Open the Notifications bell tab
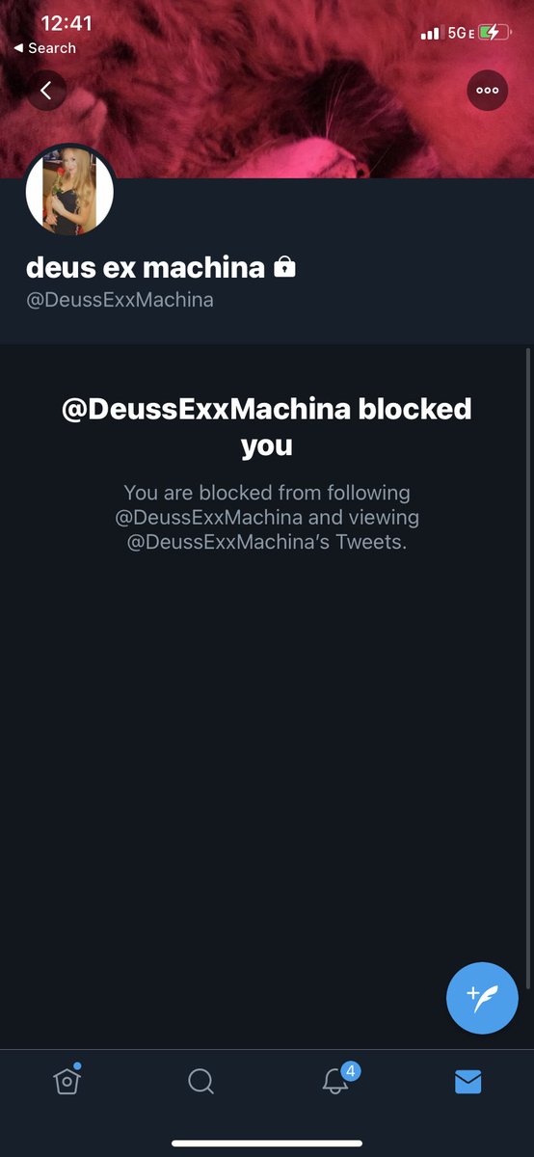Viewport: 534px width, 1157px height. click(x=334, y=1082)
